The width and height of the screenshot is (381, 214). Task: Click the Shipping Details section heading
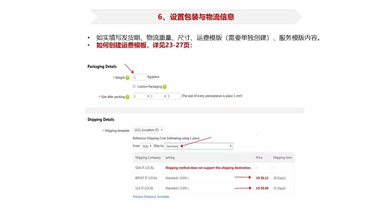coord(101,119)
